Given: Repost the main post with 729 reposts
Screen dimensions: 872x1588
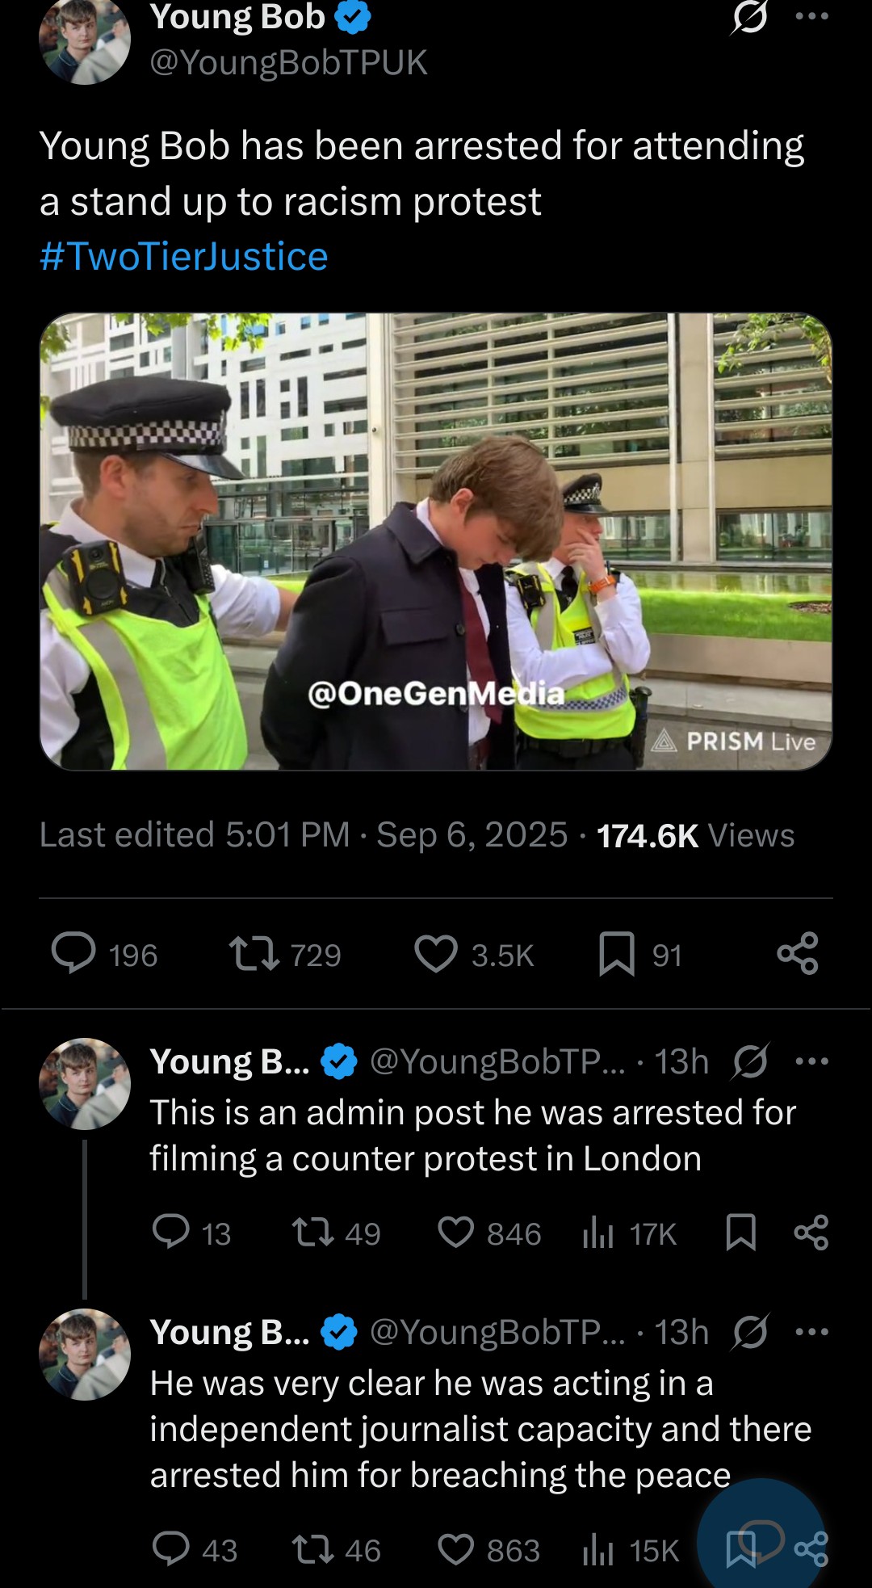Looking at the screenshot, I should (x=254, y=953).
